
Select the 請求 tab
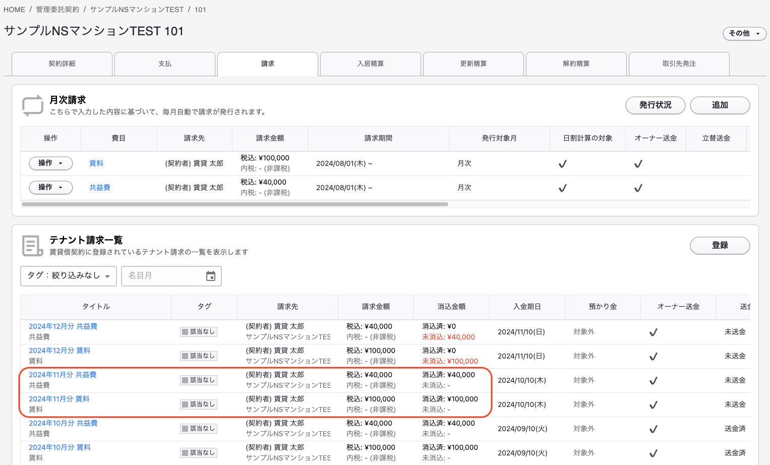268,64
